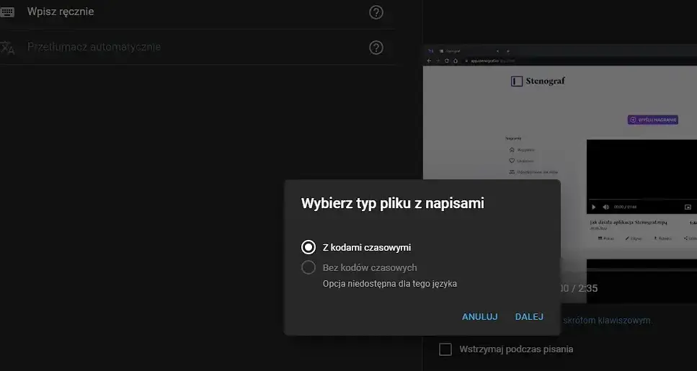
Task: Choose the Wpisz ręcznie menu entry
Action: click(61, 12)
